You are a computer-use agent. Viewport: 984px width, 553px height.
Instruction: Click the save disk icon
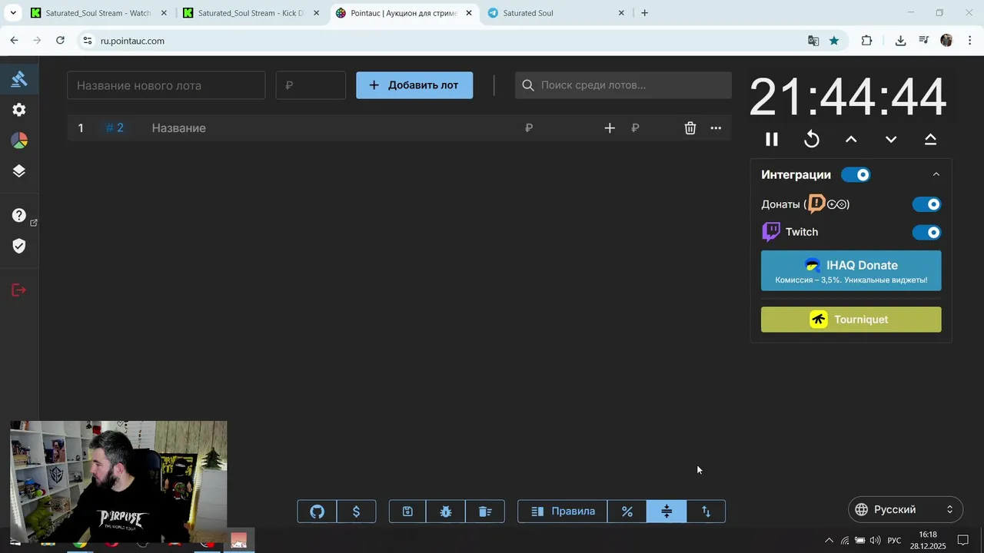407,512
